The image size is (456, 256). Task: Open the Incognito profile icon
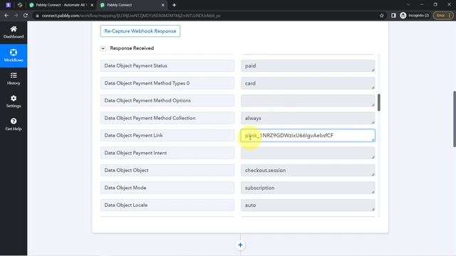403,16
